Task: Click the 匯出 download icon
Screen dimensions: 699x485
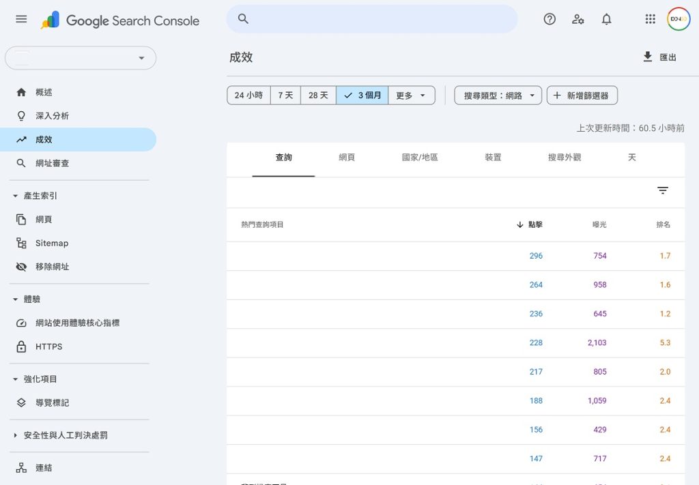Action: (648, 57)
